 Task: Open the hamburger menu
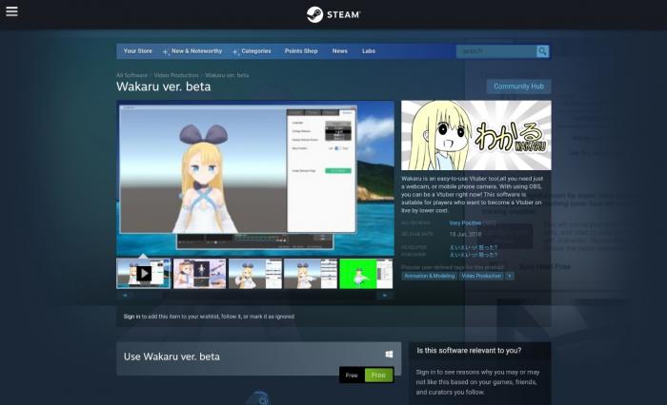click(11, 11)
